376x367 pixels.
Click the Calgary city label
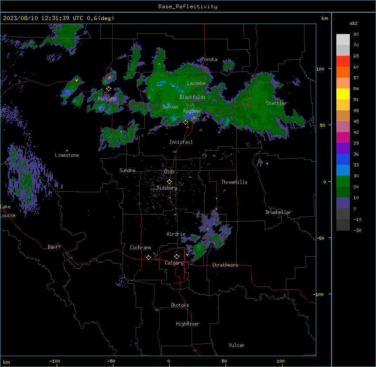point(174,263)
